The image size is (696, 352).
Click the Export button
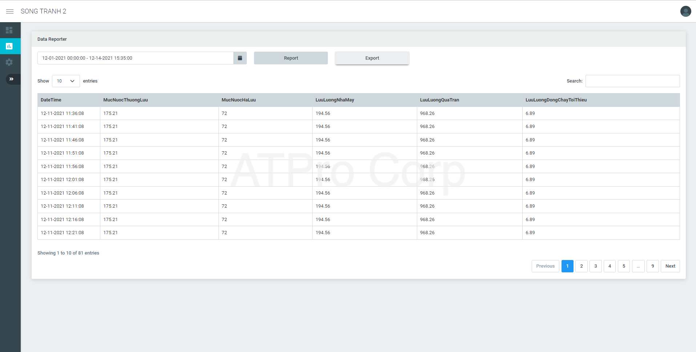point(372,58)
